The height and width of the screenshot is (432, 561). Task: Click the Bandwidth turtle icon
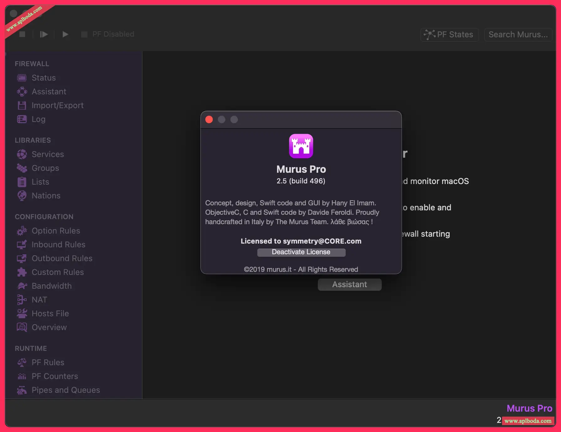point(22,286)
